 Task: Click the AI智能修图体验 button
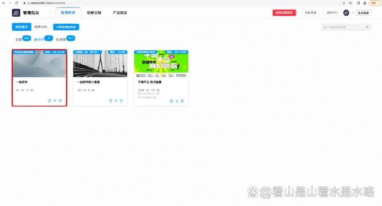(66, 27)
